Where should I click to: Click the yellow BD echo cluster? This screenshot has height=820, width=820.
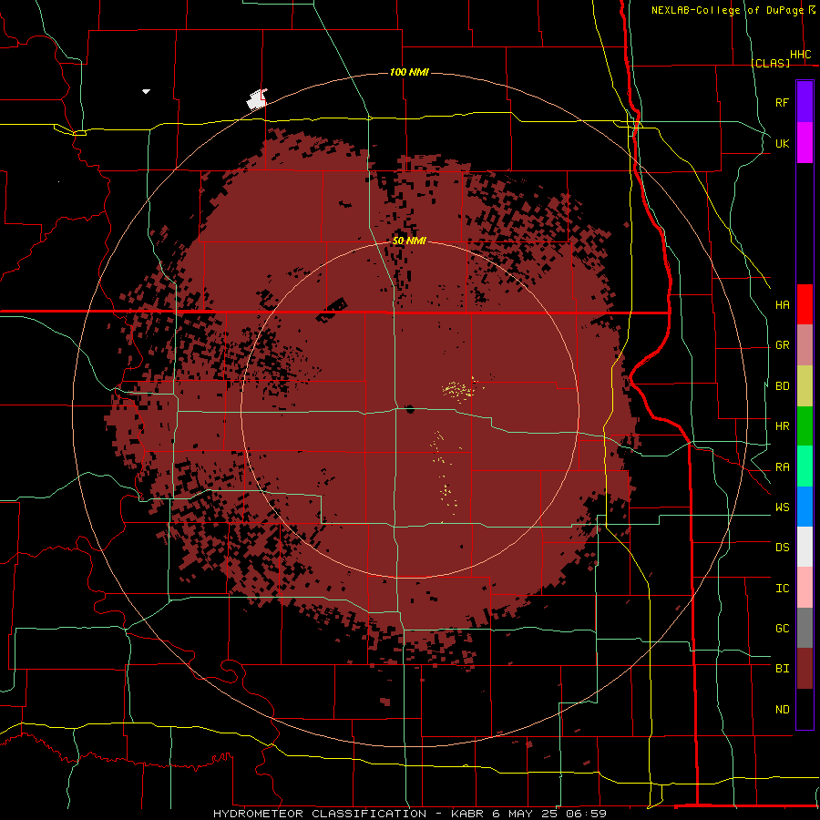coord(459,390)
